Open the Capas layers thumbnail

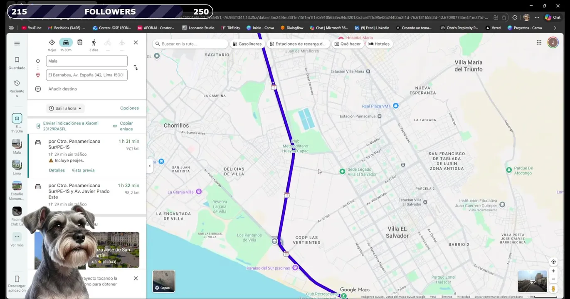164,281
